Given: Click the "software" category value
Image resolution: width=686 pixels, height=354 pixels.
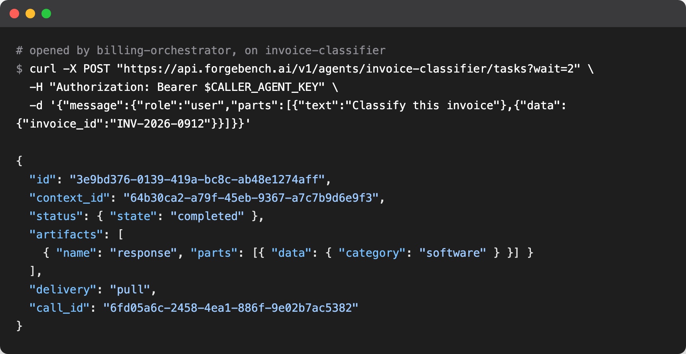Looking at the screenshot, I should (x=453, y=253).
